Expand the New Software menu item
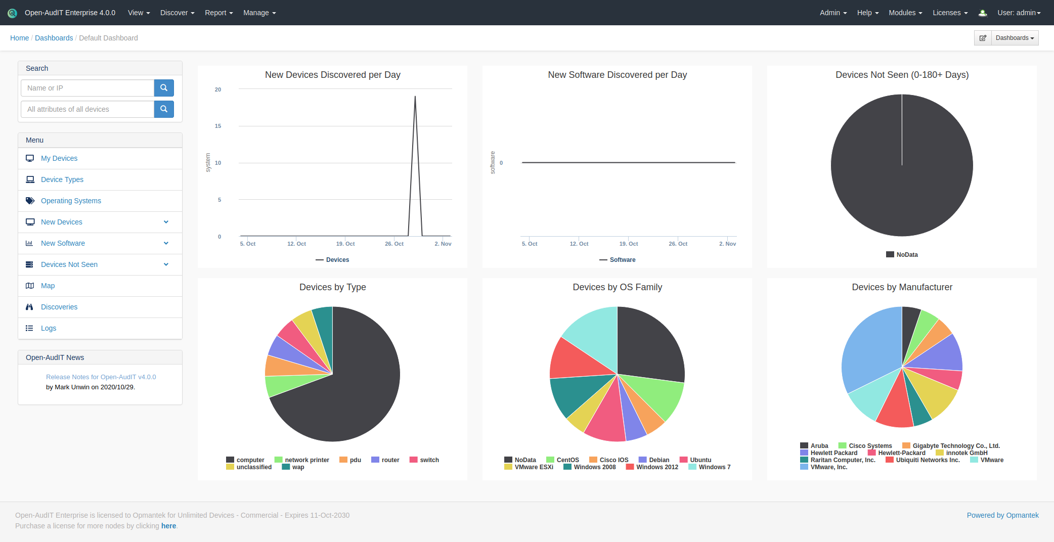1054x542 pixels. coord(166,243)
